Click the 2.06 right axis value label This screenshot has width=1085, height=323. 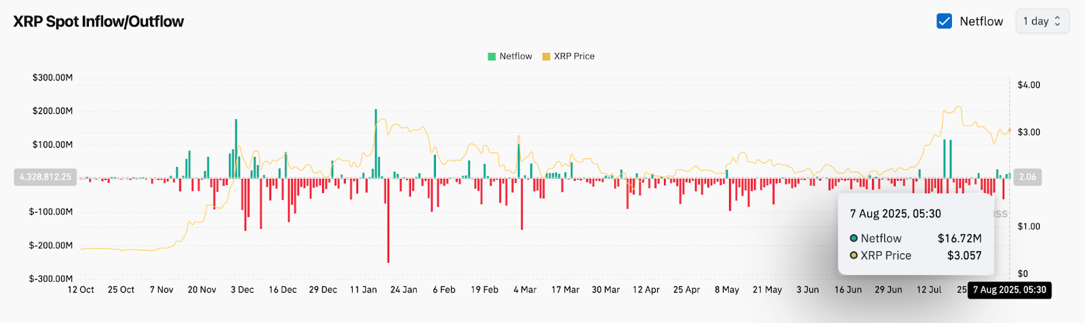pos(1027,177)
